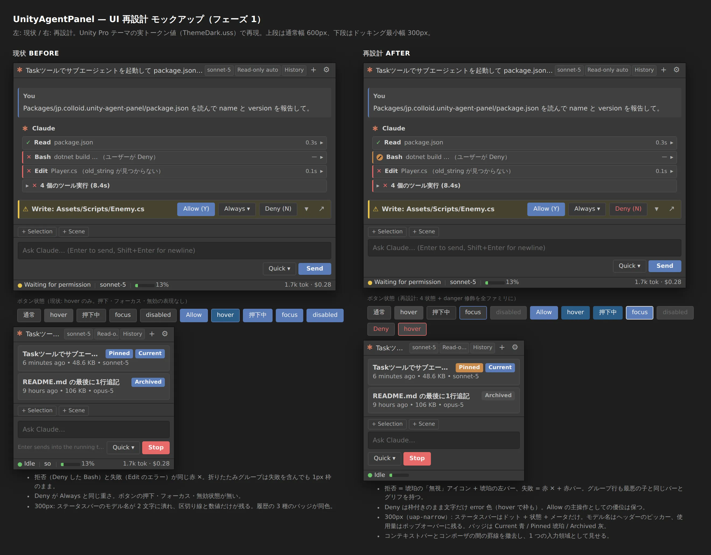The image size is (711, 555).
Task: Click plus icon in BEFORE wide panel header
Action: 313,70
